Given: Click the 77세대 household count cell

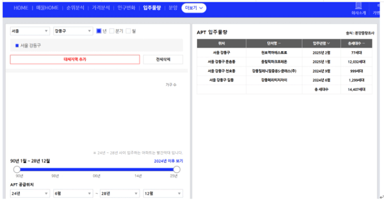Looking at the screenshot, I should (x=356, y=53).
